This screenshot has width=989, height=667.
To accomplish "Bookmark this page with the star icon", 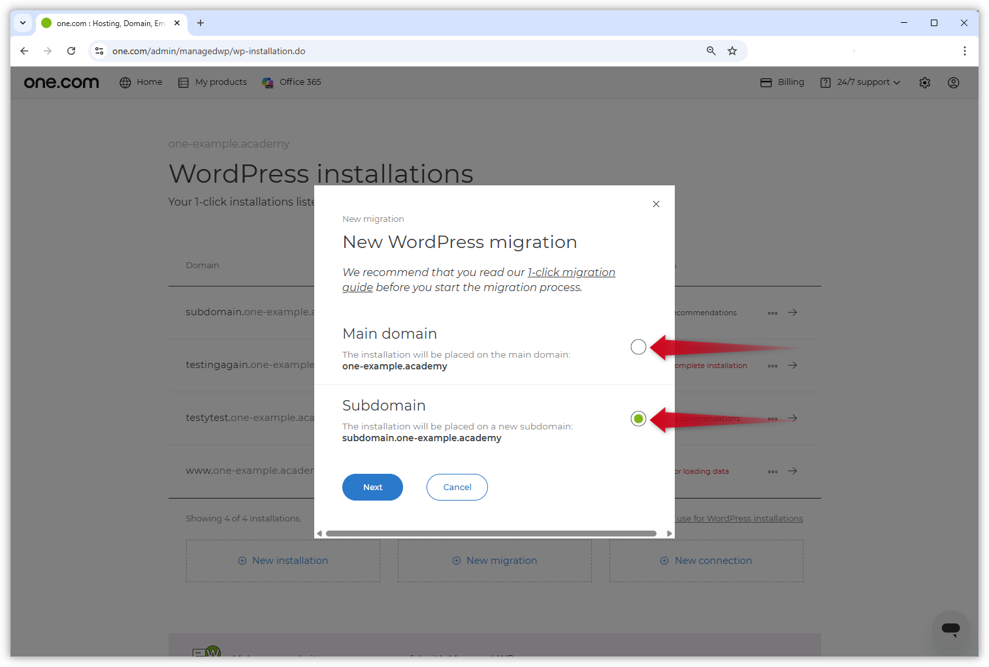I will point(732,51).
